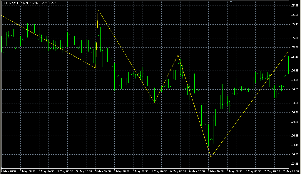Click the 104.40 price scale label

point(294,122)
